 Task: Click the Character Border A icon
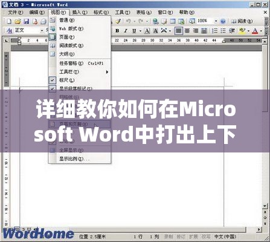(x=147, y=31)
